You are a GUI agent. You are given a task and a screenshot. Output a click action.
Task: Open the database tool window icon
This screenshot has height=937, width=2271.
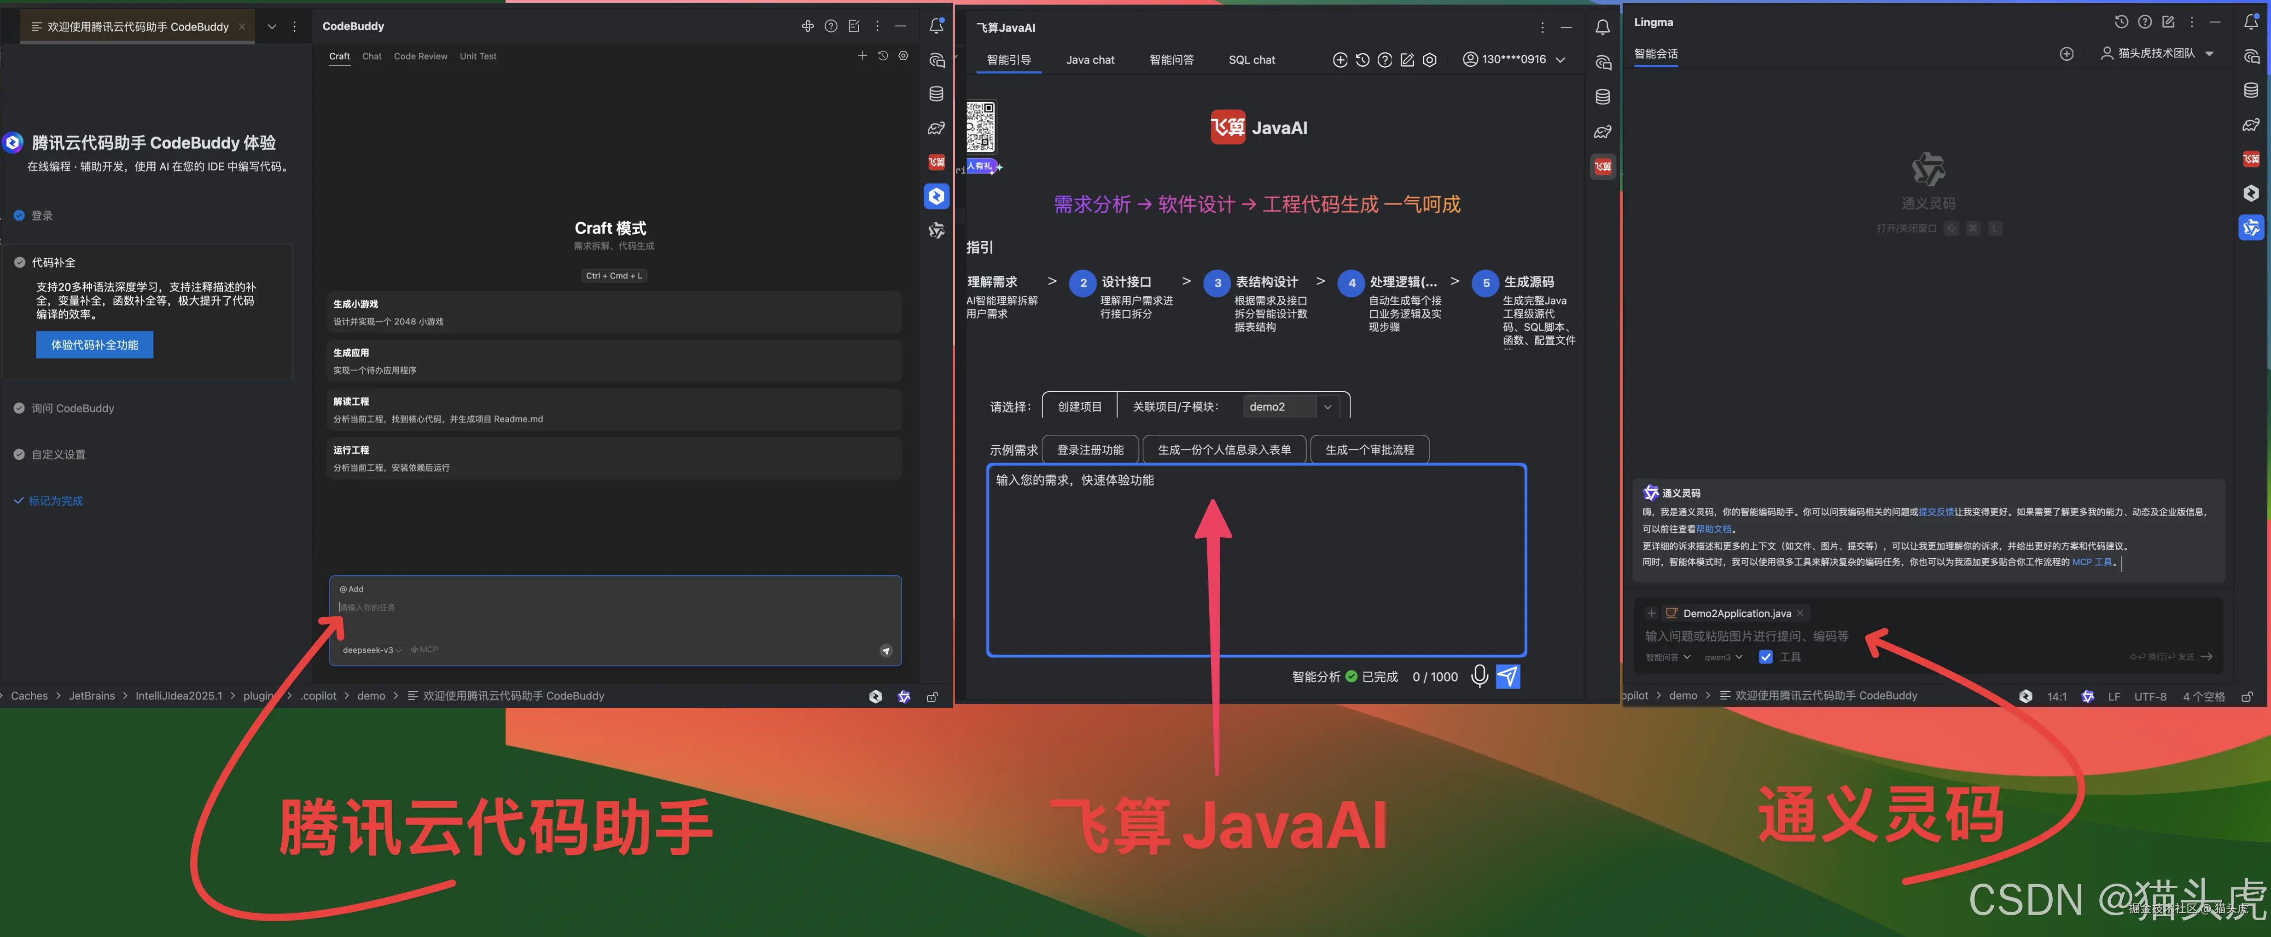point(936,93)
